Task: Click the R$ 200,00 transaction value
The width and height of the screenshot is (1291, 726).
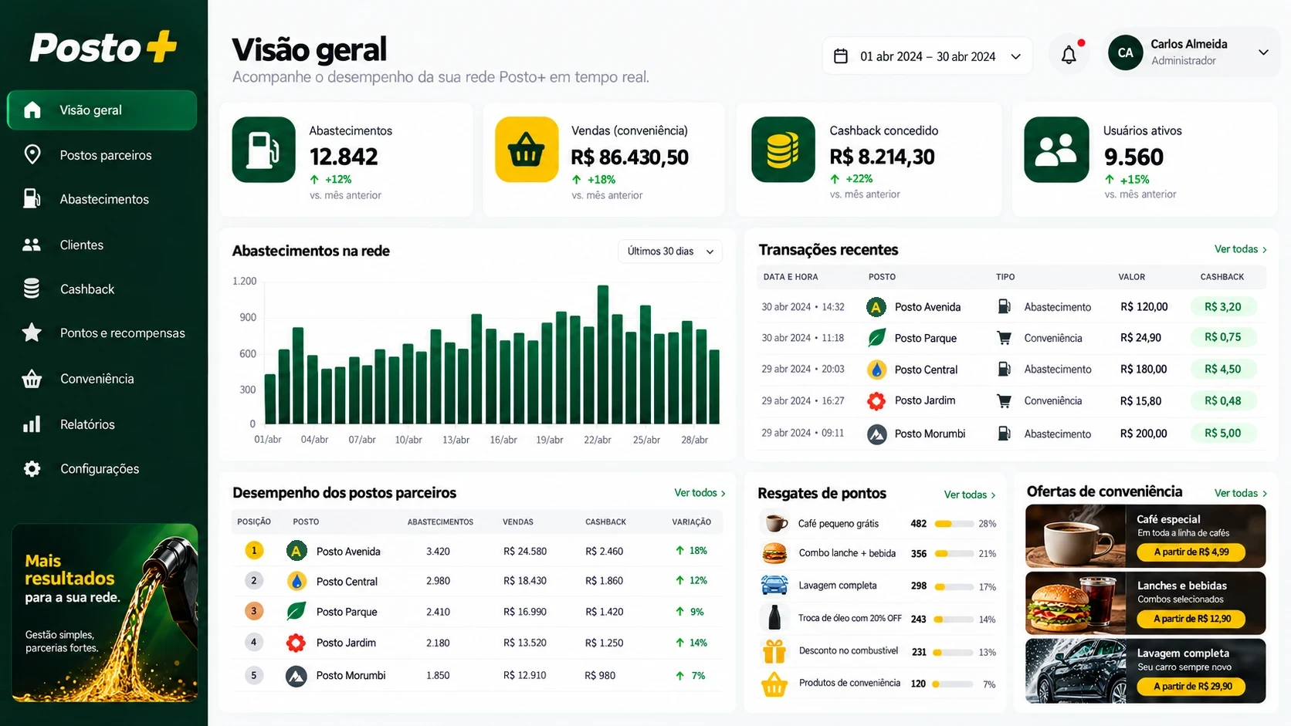Action: [x=1144, y=434]
